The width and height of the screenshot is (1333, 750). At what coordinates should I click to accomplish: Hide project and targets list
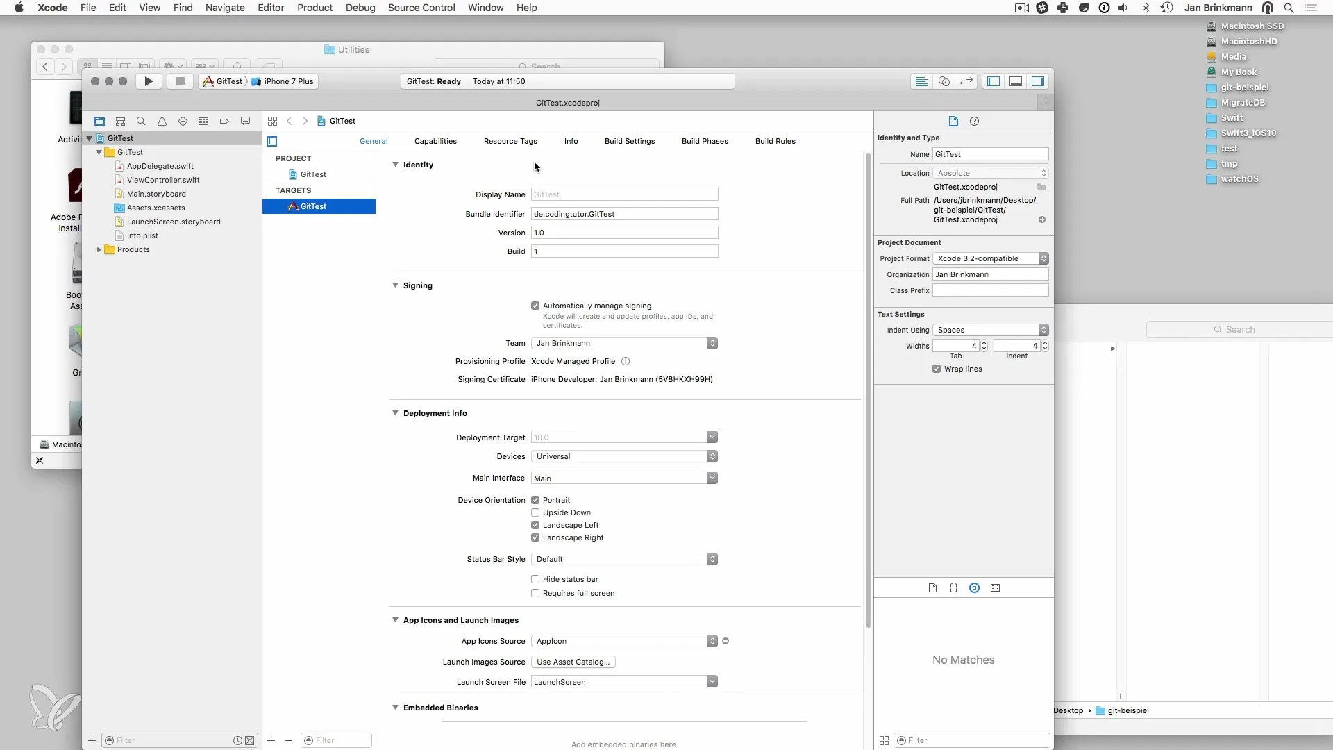pyautogui.click(x=272, y=141)
